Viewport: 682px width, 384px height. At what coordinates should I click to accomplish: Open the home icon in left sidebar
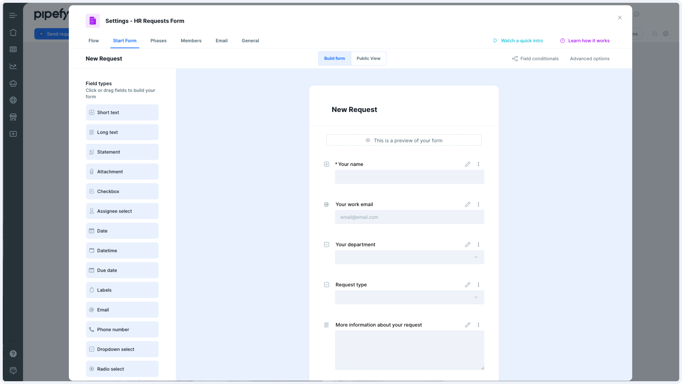pos(13,32)
